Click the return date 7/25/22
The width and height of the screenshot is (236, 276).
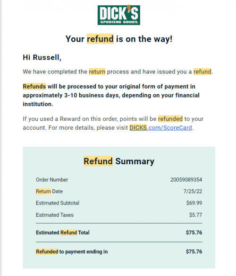click(193, 191)
